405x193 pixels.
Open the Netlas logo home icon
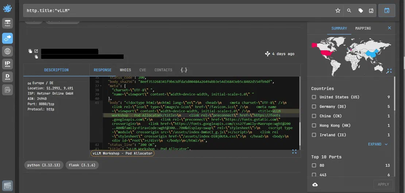8,8
